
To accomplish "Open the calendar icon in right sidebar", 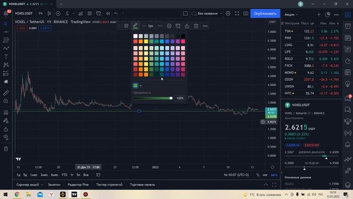I will click(348, 72).
